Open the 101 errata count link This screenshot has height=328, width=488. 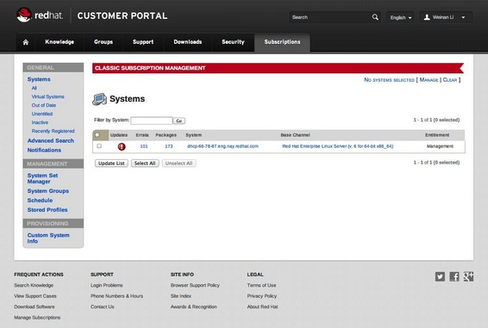pos(144,146)
